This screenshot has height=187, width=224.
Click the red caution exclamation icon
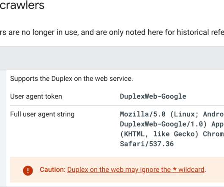click(x=28, y=170)
